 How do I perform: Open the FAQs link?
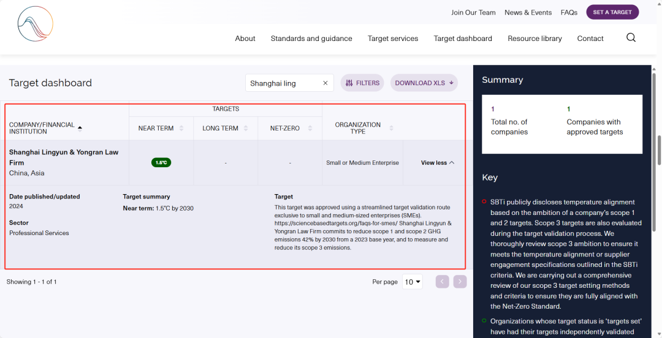[x=569, y=12]
